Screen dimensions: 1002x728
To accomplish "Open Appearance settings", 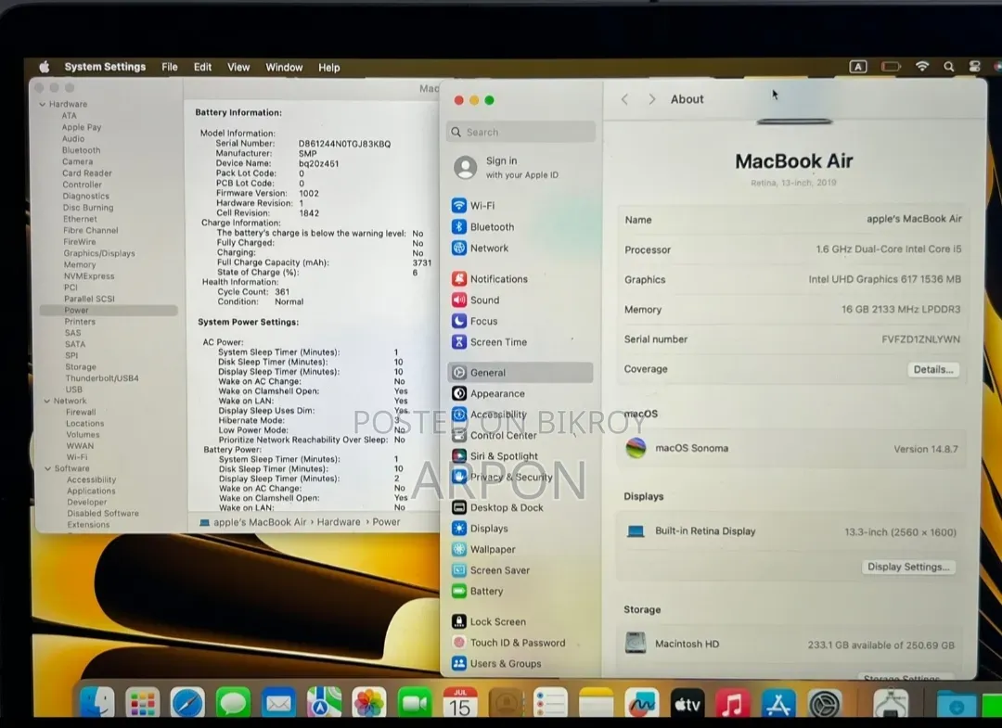I will coord(489,393).
